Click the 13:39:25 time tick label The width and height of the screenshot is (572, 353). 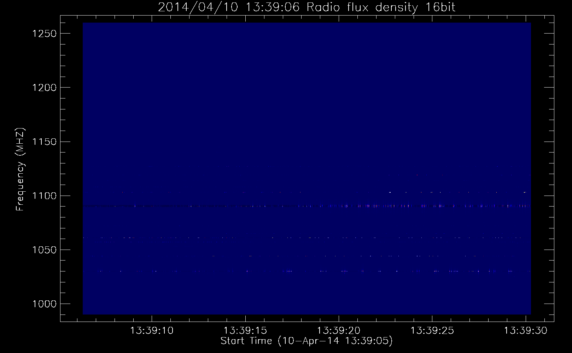pos(432,331)
